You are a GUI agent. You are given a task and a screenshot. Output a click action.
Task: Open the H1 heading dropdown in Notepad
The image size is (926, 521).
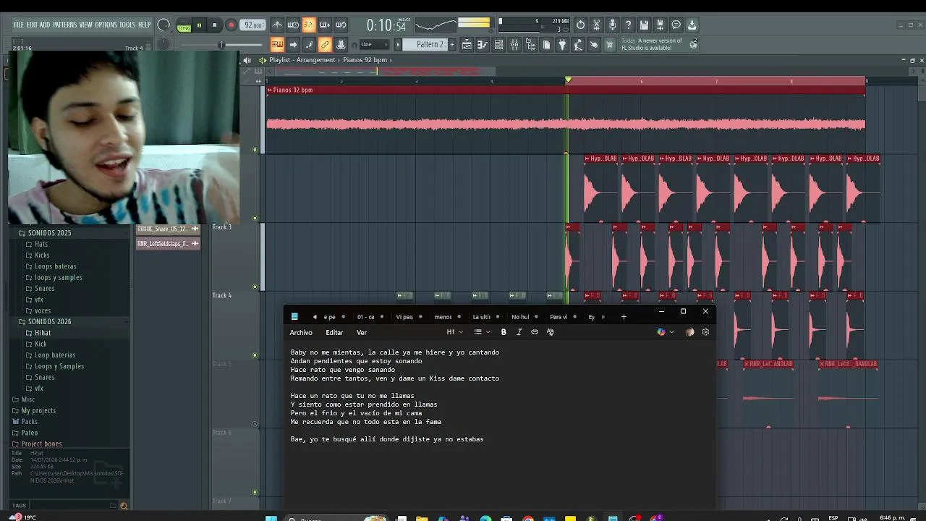(454, 332)
